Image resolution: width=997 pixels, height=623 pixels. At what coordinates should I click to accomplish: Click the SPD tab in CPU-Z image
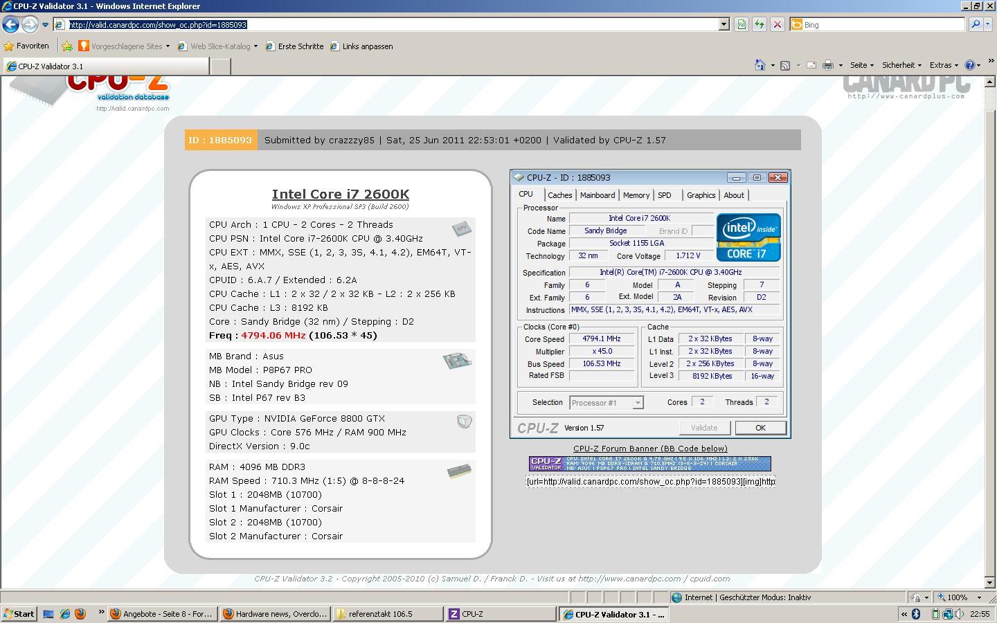665,195
